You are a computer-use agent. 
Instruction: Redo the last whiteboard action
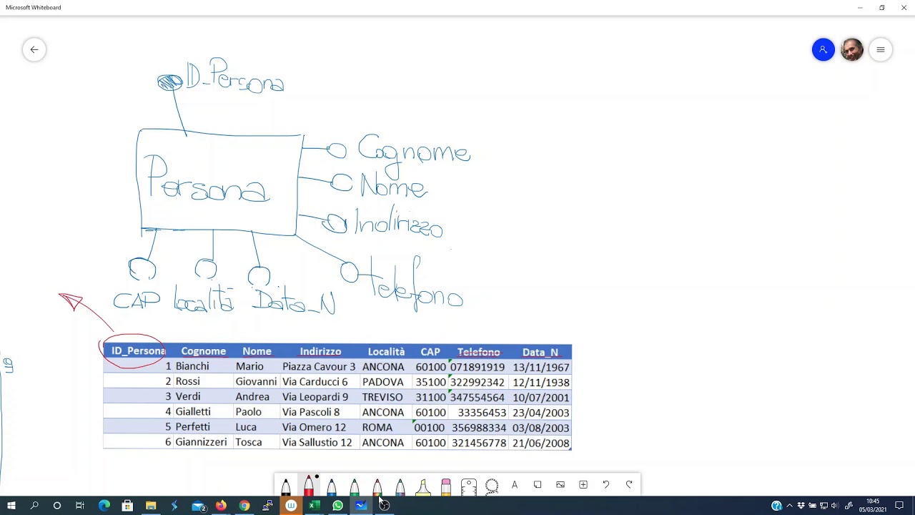click(629, 485)
